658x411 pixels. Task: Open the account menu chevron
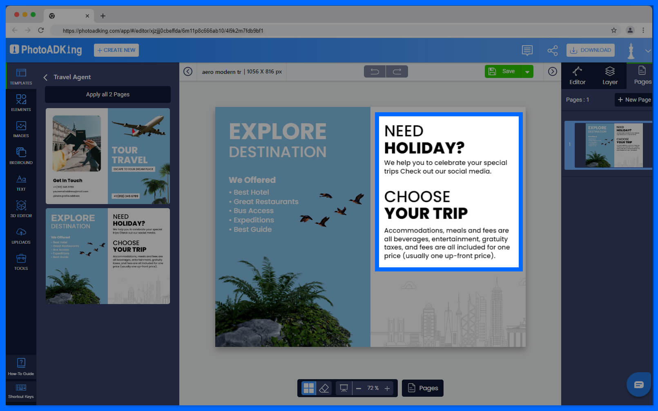coord(648,50)
